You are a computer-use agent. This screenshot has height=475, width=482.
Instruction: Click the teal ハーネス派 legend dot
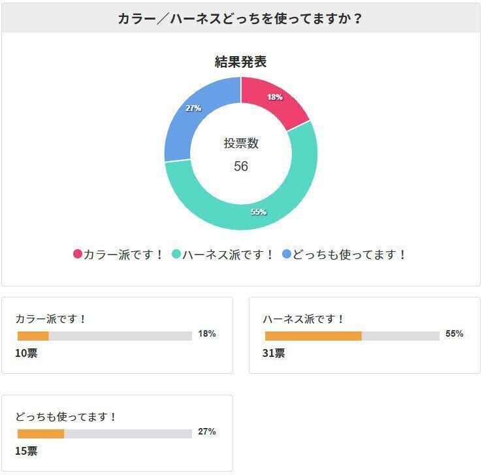click(x=176, y=254)
